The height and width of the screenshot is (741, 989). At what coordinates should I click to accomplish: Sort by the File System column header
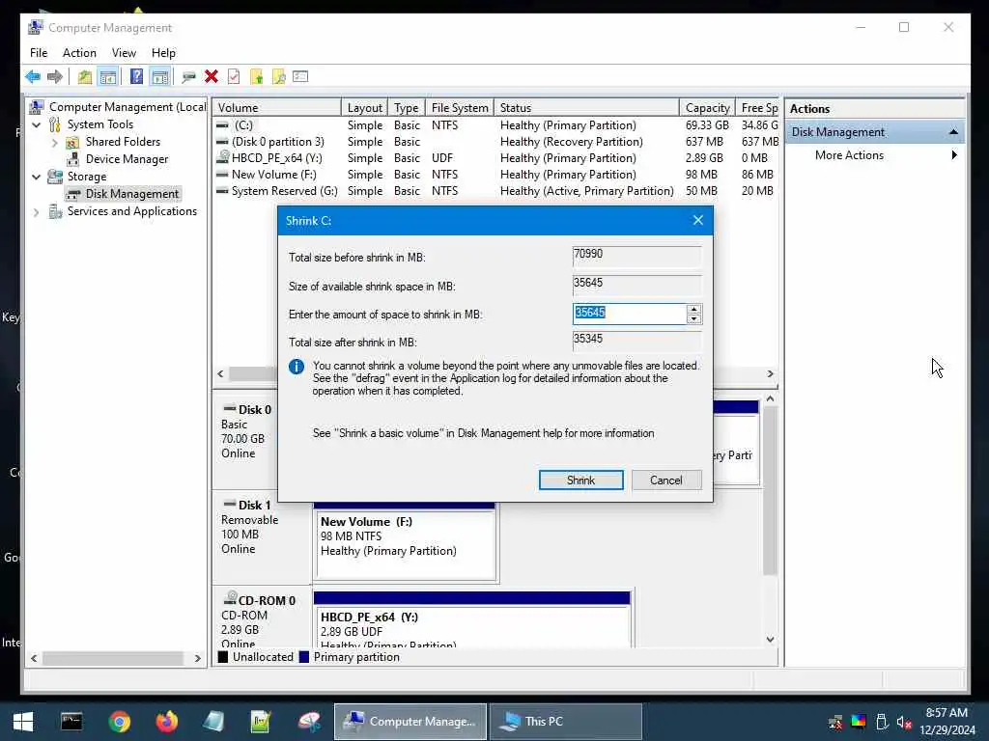click(x=459, y=108)
